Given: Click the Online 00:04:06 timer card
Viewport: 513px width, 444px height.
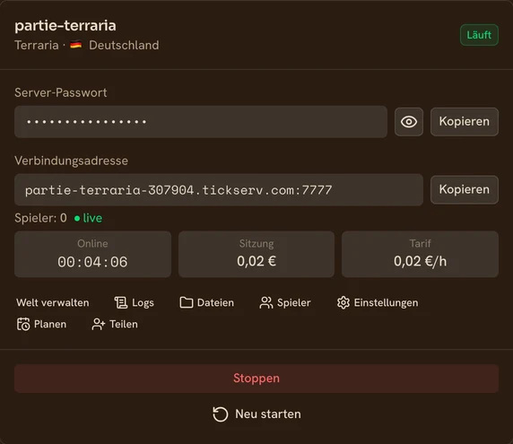Looking at the screenshot, I should coord(93,254).
